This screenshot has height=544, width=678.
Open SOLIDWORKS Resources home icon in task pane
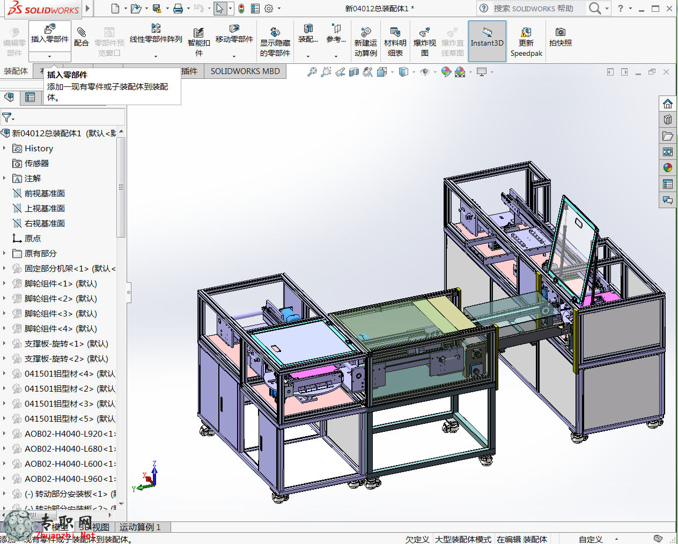668,104
